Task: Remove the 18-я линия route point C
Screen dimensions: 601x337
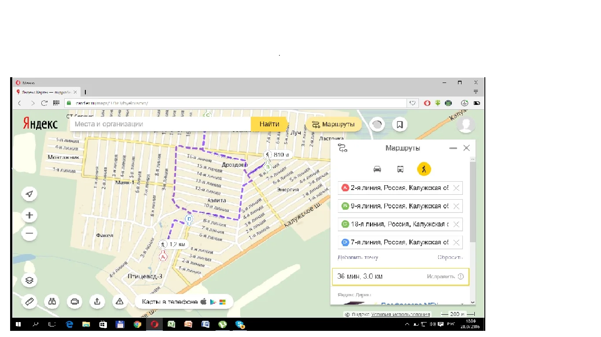Action: (x=456, y=224)
